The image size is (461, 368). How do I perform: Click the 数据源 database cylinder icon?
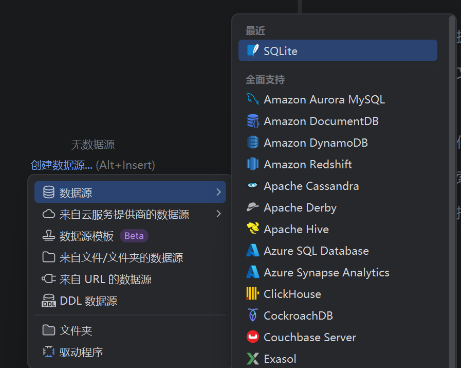click(x=49, y=192)
